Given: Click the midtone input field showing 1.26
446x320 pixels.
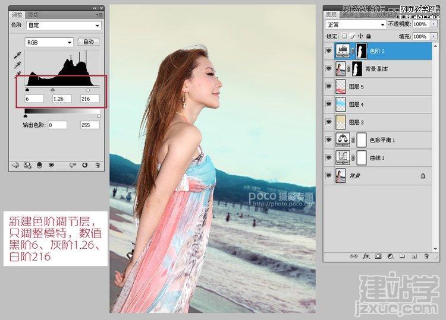Looking at the screenshot, I should (62, 99).
